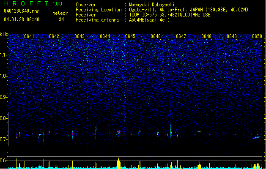Click the meteor count value 34
Image resolution: width=266 pixels, height=169 pixels.
point(61,19)
